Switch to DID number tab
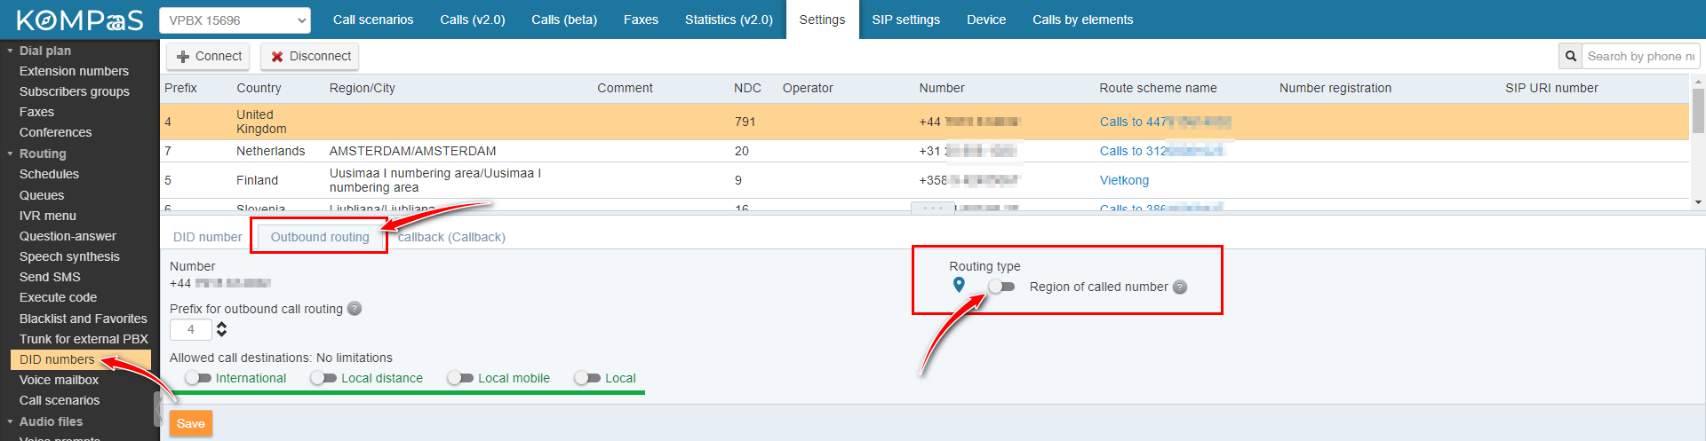 (x=207, y=237)
